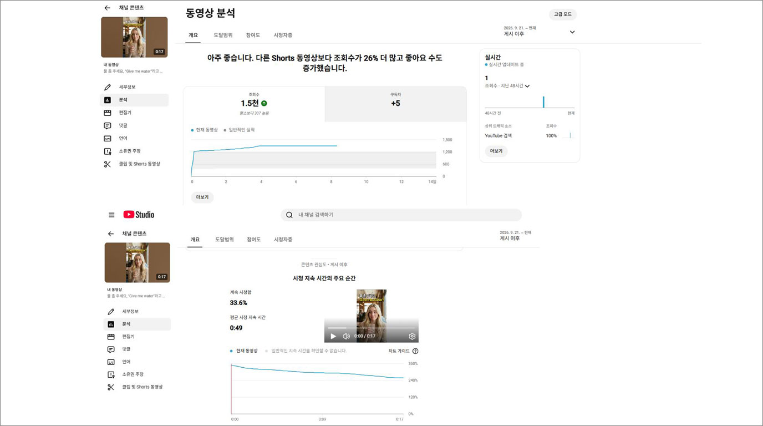Click the 언어 icon in upper sidebar

click(x=108, y=138)
